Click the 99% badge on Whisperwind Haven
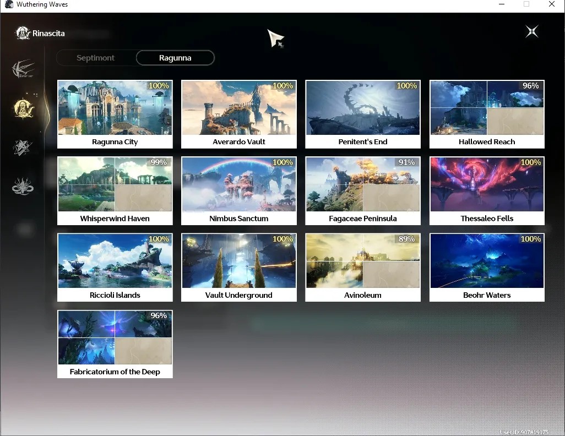 (x=159, y=162)
